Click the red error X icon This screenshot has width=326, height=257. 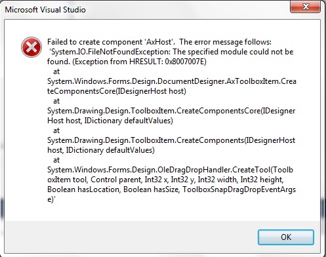pyautogui.click(x=31, y=47)
